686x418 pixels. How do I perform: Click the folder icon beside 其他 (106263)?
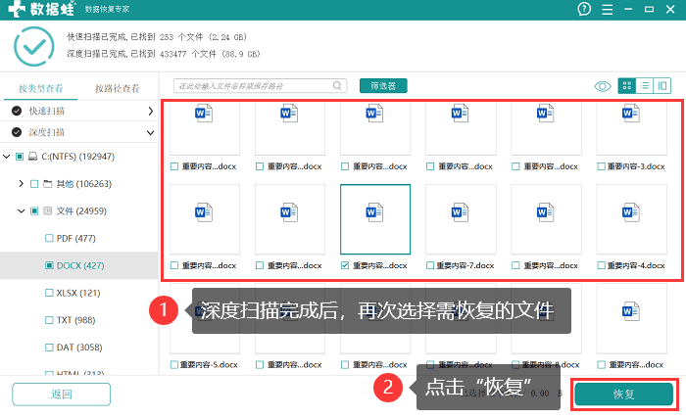(48, 184)
